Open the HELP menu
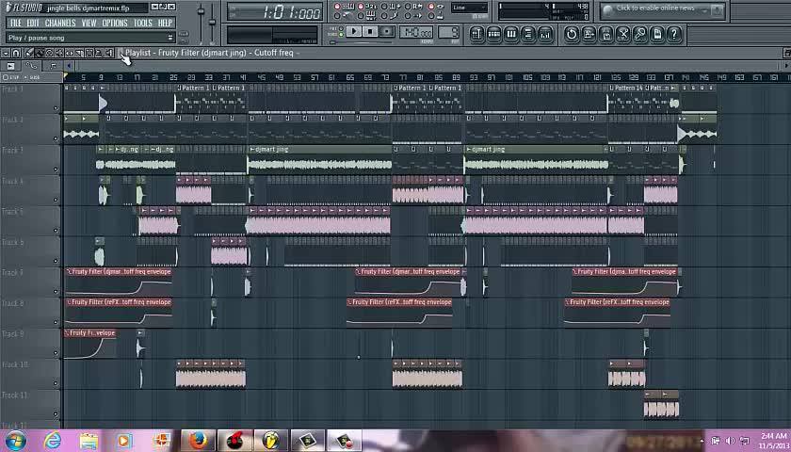 pyautogui.click(x=165, y=24)
